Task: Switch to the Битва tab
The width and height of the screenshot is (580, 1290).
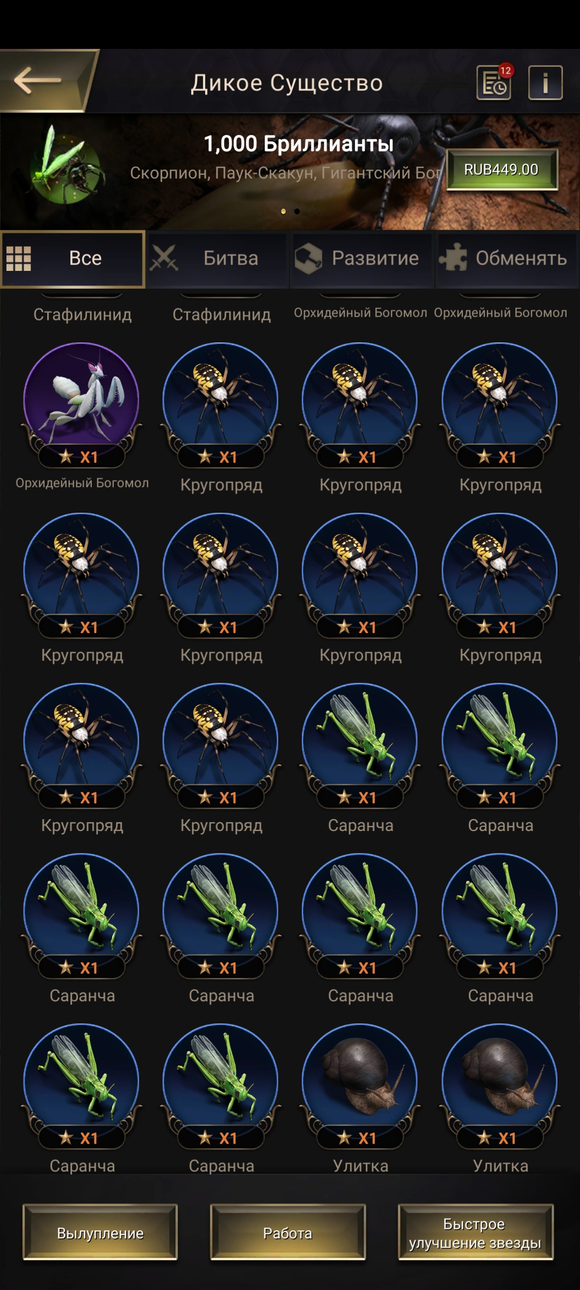Action: [218, 259]
